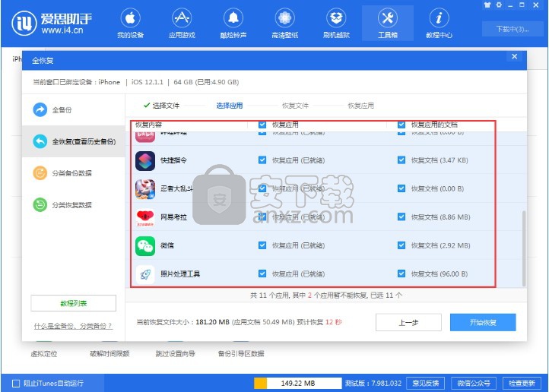Open the skin shirt icon in title bar
549x392 pixels.
click(487, 5)
